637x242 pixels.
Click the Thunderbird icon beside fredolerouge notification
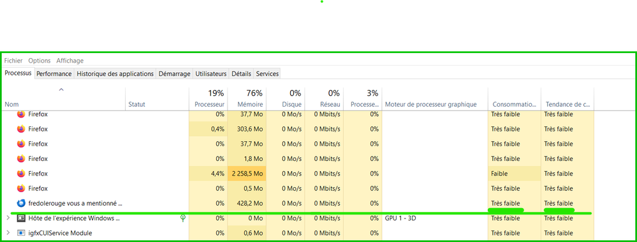click(21, 203)
